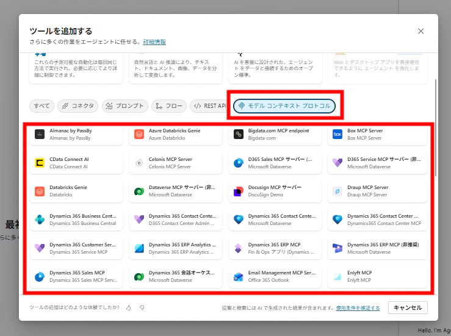Filter tools by フロー
The image size is (451, 336).
[169, 105]
